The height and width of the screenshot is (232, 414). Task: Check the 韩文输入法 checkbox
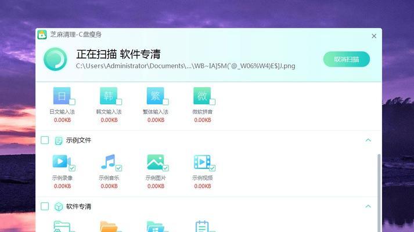point(119,101)
